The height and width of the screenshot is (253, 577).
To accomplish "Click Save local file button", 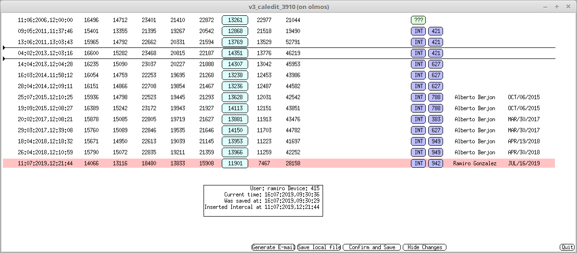I will (319, 247).
